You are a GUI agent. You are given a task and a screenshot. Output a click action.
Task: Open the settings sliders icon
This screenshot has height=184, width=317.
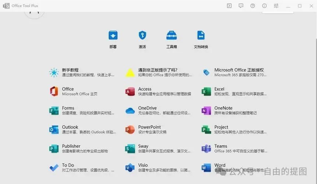[x=276, y=6]
